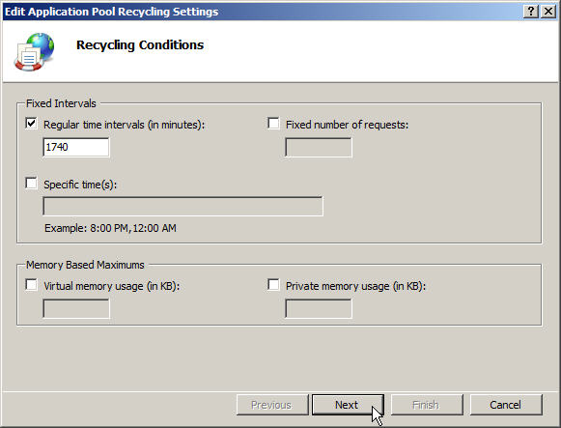Click the globe application pool icon
The image size is (561, 428).
(x=35, y=51)
